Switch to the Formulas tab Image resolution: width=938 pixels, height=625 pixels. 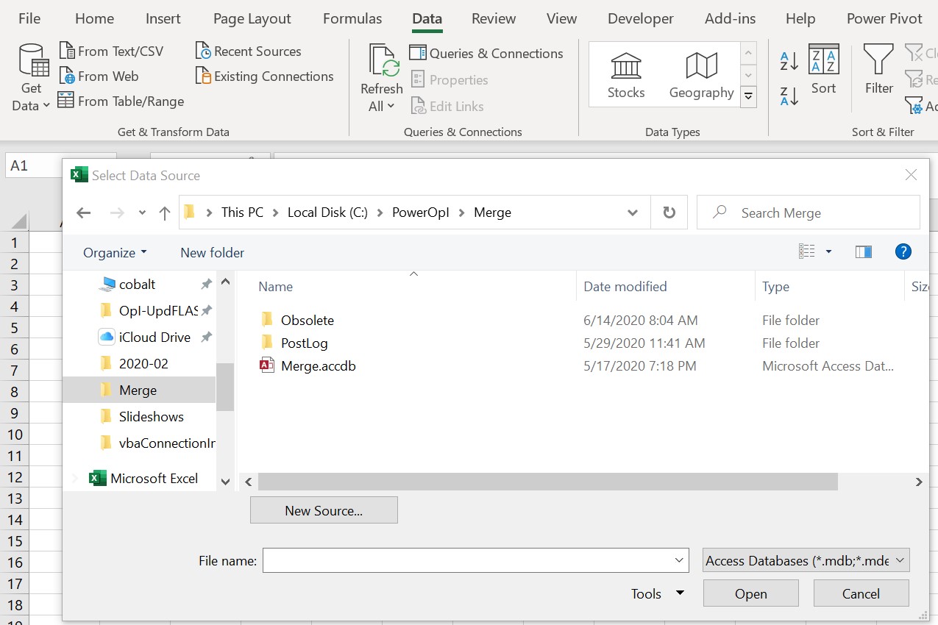(352, 18)
